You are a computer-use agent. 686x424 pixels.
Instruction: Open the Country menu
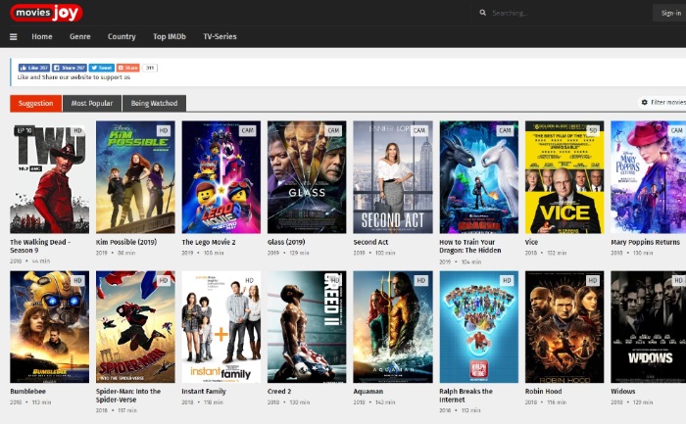click(122, 36)
